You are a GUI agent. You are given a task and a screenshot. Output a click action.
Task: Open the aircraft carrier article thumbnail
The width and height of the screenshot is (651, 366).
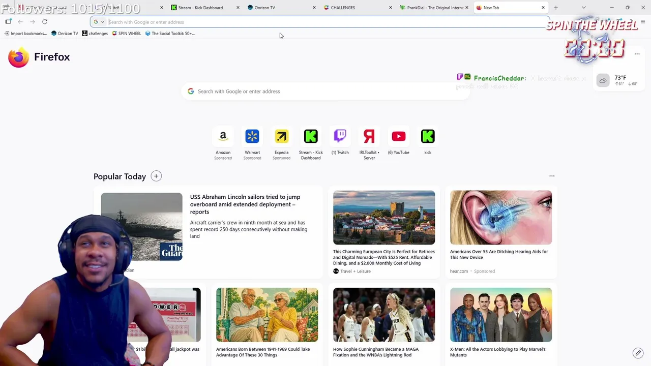pos(141,227)
